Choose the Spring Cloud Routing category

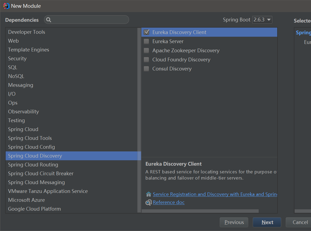[71, 165]
